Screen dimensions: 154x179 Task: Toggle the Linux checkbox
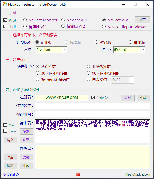click(5, 131)
